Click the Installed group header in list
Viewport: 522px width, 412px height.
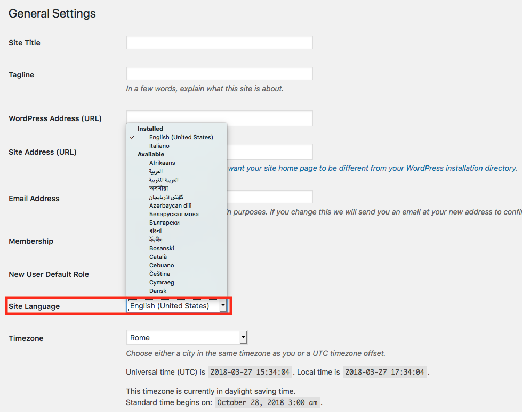150,129
